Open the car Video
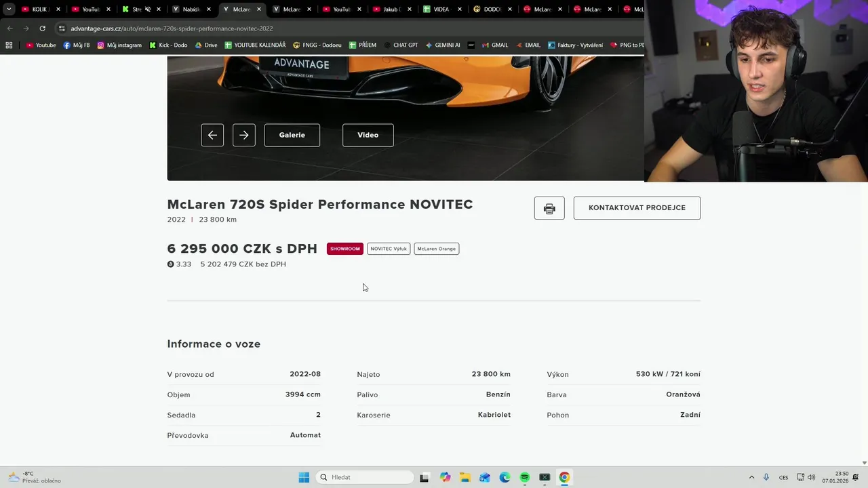Viewport: 868px width, 488px height. coord(368,135)
